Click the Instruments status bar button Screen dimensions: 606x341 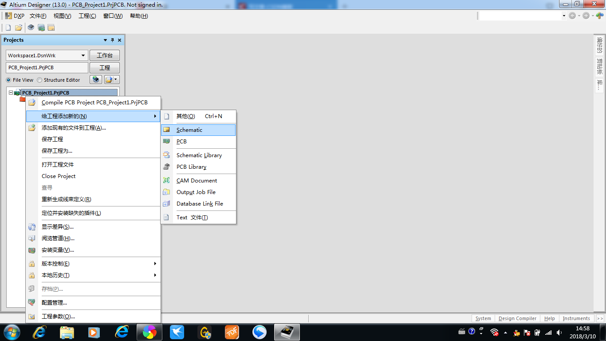click(576, 318)
